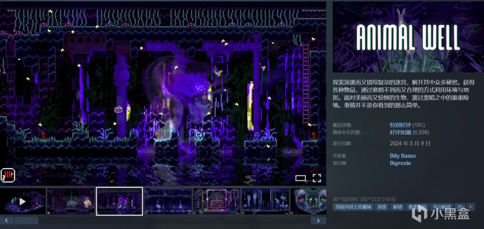The image size is (484, 229).
Task: Select the second thumbnail with the dog creature
Action: point(71,201)
